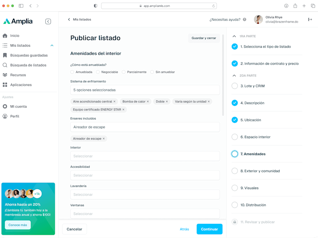Open Safari downloads icon

(x=286, y=6)
